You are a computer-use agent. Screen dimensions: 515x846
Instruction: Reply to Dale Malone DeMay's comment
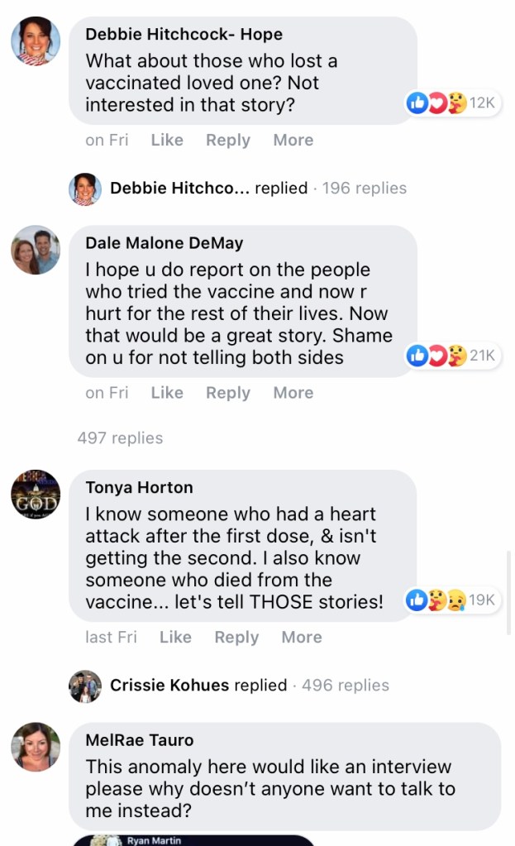228,393
